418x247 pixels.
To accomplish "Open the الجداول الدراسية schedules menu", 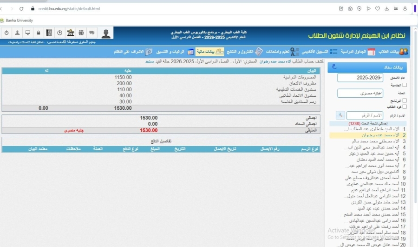I will [358, 52].
